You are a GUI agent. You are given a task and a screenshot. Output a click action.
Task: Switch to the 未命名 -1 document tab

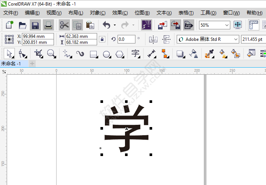14,64
